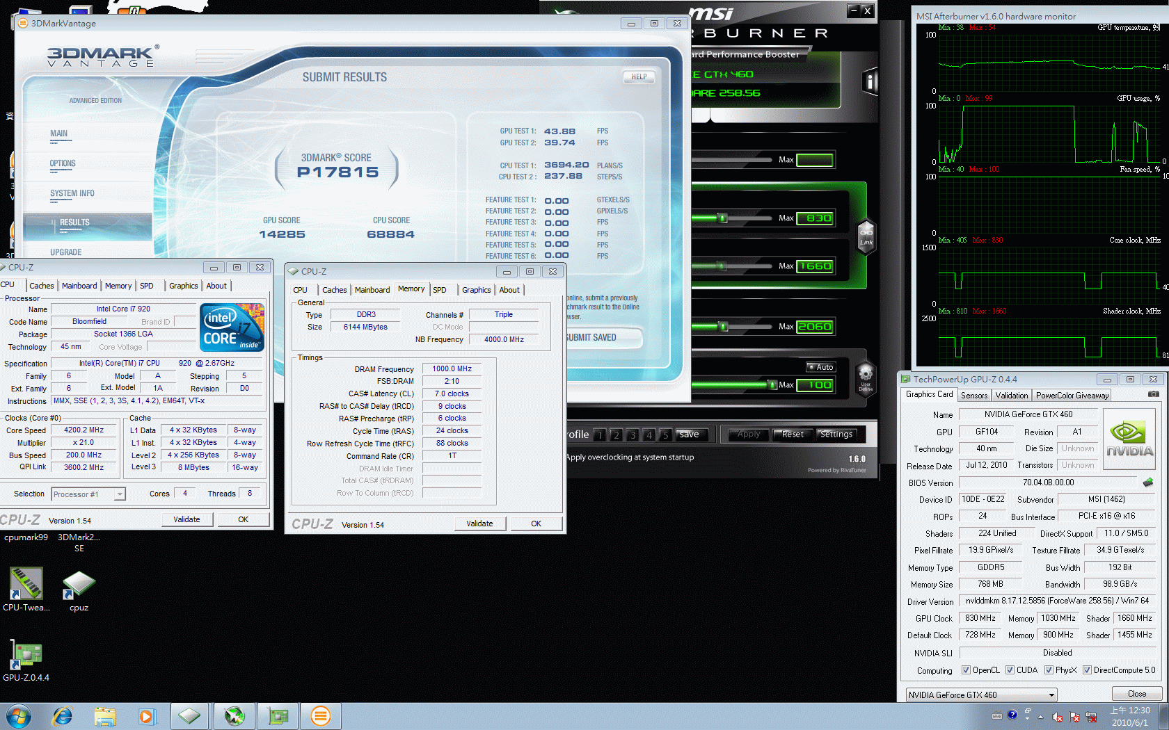The width and height of the screenshot is (1169, 730).
Task: Click Afterburner info 'i' button
Action: click(870, 82)
